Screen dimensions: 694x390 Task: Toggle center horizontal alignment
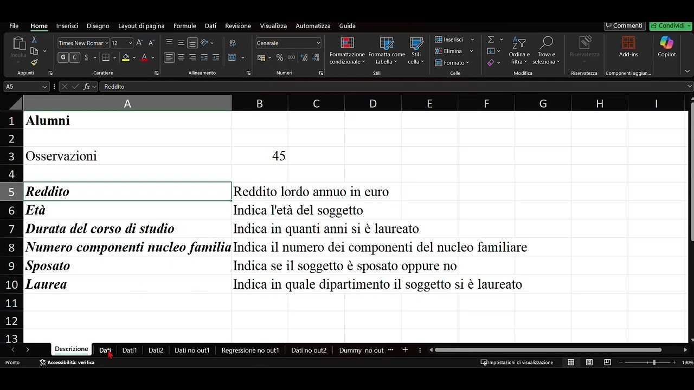click(x=181, y=57)
